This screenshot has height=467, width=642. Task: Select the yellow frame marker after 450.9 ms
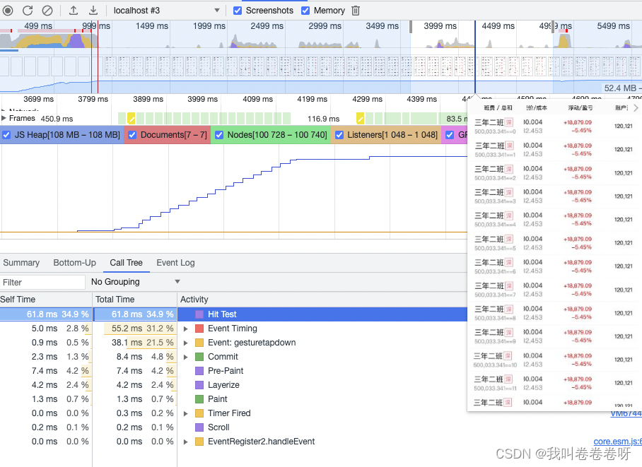[131, 118]
